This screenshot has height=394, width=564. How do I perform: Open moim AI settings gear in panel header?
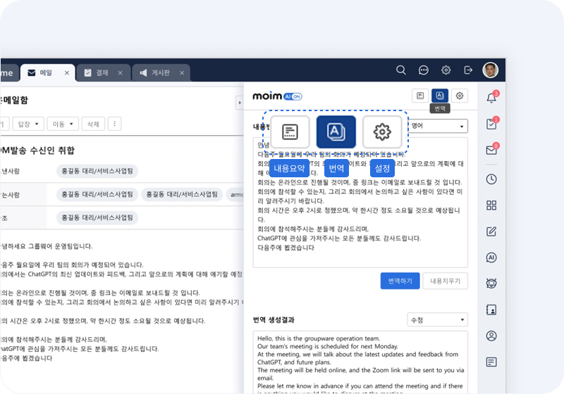click(460, 96)
